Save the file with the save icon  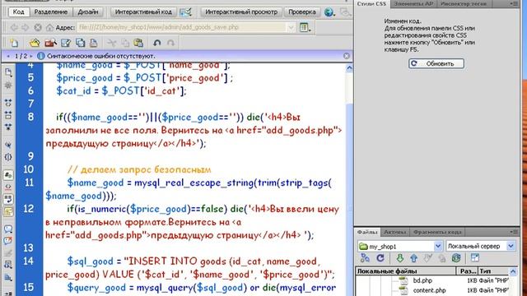point(66,43)
